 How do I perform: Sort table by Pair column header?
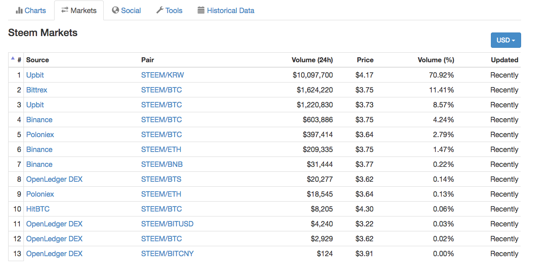(x=148, y=60)
